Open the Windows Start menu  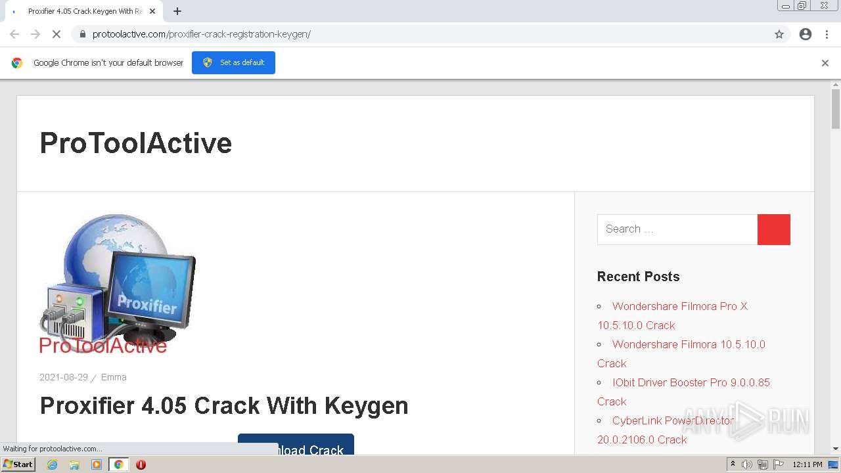18,464
